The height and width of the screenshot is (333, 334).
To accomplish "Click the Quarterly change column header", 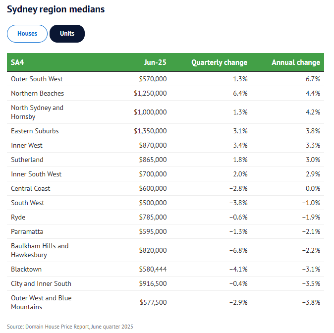I will [219, 62].
